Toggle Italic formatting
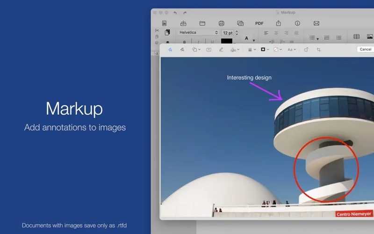Screen dimensions: 374x234 point(198,42)
